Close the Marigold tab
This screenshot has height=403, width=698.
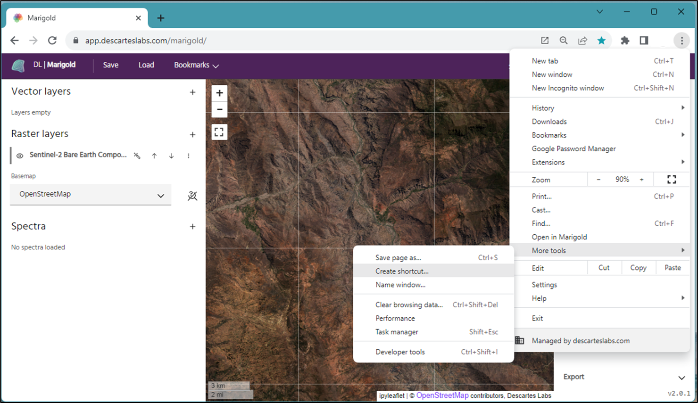coord(138,18)
